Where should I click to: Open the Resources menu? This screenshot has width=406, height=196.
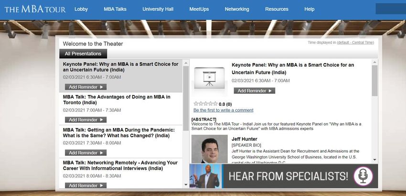(x=277, y=9)
